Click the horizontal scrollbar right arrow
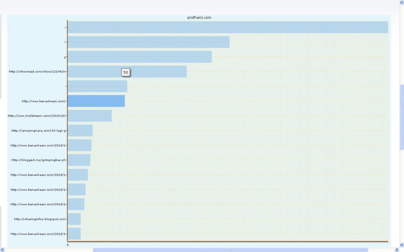This screenshot has width=404, height=252. point(397,250)
